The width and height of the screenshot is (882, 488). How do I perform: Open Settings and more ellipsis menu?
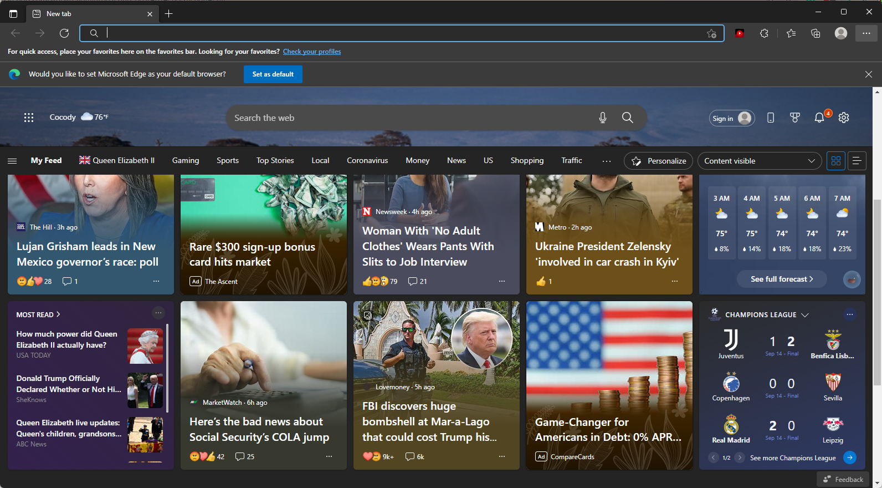tap(866, 33)
